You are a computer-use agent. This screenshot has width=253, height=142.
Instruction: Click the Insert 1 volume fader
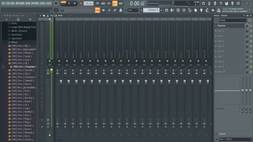(61, 82)
